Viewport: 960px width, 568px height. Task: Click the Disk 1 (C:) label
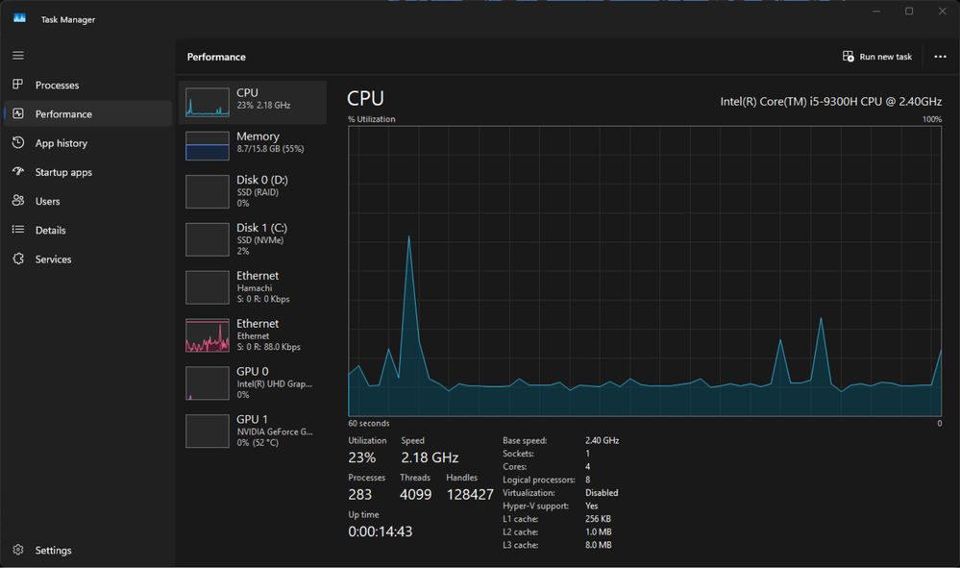coord(262,228)
